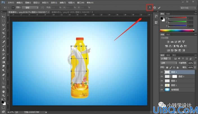Select the Lasso tool
This screenshot has height=114, width=198.
coord(3,25)
